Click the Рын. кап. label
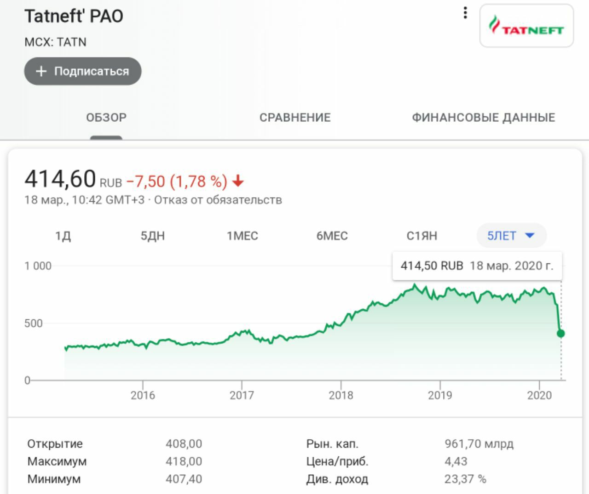The height and width of the screenshot is (494, 589). tap(332, 444)
